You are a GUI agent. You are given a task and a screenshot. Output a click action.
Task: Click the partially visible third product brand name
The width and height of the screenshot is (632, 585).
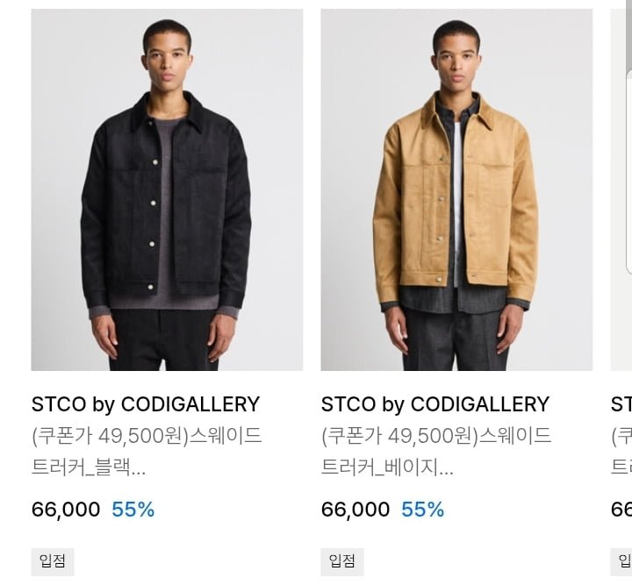point(621,404)
